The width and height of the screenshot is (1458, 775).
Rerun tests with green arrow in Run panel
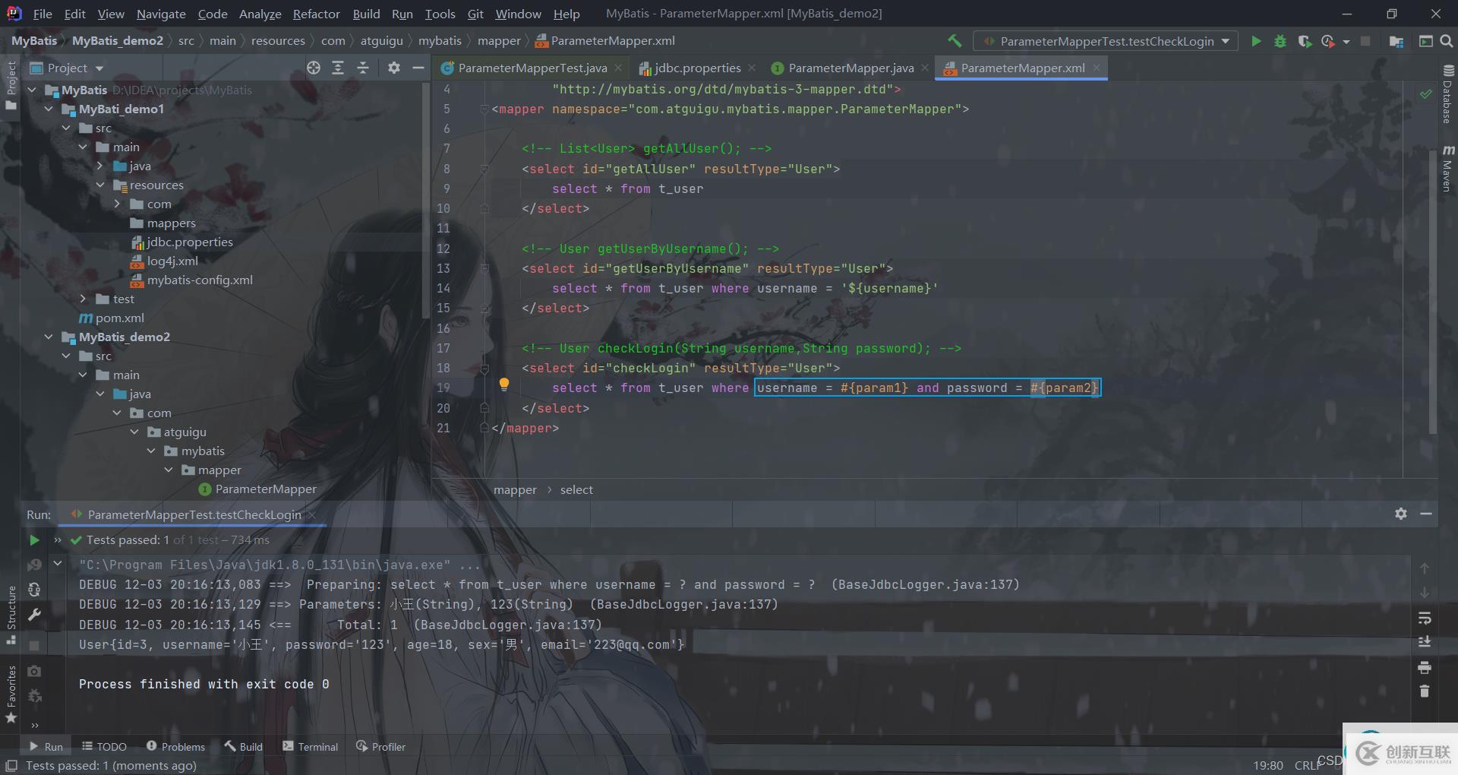pyautogui.click(x=34, y=540)
